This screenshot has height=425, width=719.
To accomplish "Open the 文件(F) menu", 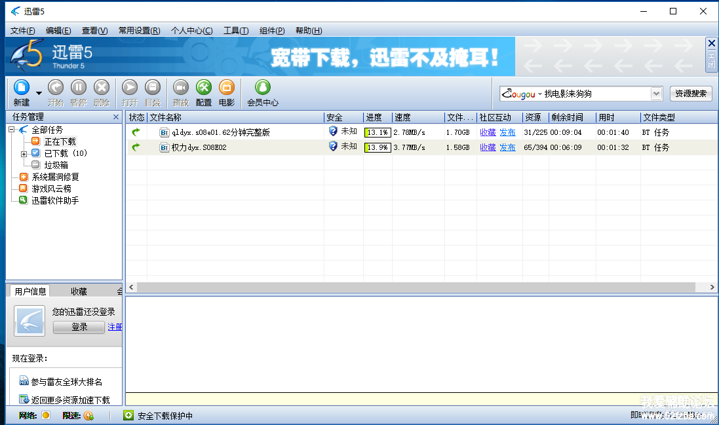I will coord(22,31).
